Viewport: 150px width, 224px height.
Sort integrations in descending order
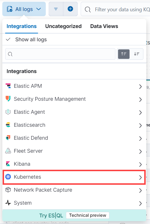(x=136, y=54)
